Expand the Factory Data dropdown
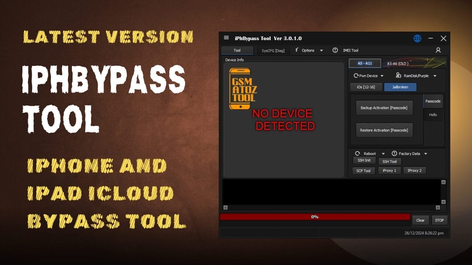The height and width of the screenshot is (265, 472). pos(426,153)
